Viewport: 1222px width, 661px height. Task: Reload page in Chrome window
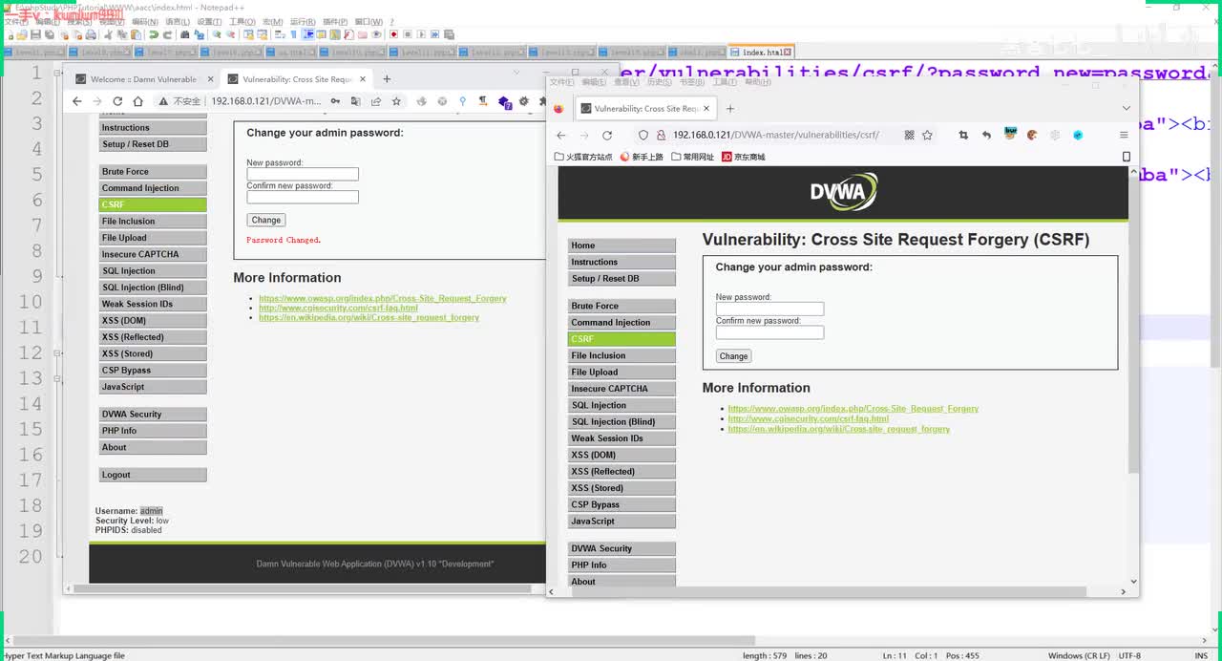point(117,101)
